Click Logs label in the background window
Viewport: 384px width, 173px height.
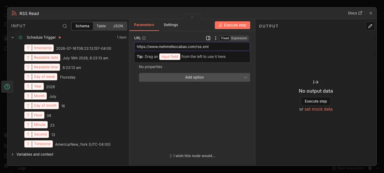pos(21,168)
